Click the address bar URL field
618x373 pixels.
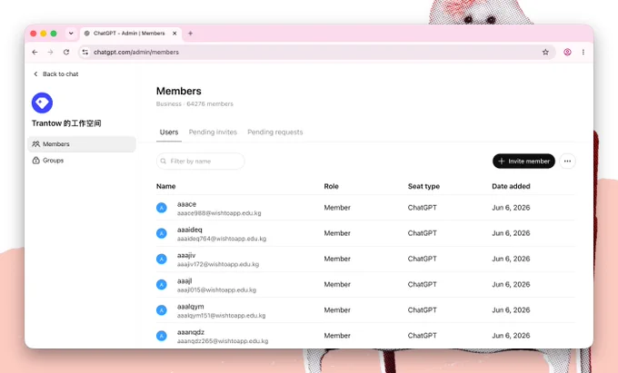pyautogui.click(x=315, y=52)
